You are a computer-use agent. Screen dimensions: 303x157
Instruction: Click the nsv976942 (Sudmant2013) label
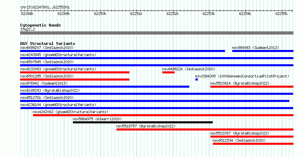point(44,83)
